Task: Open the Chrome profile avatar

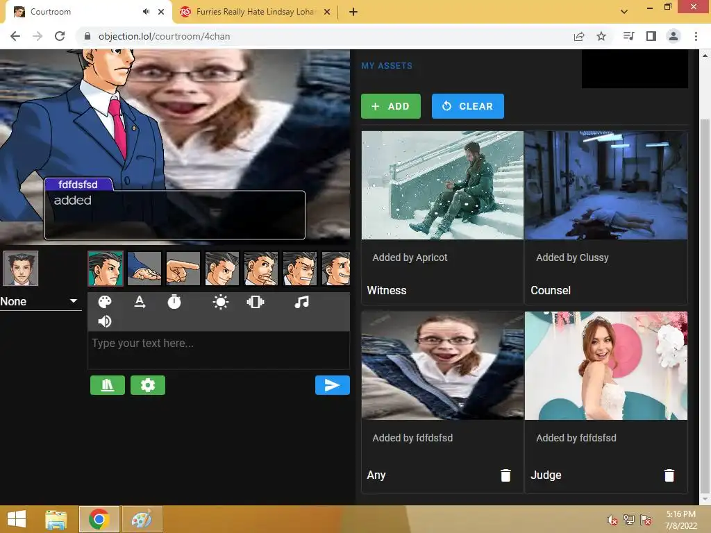Action: coord(674,36)
